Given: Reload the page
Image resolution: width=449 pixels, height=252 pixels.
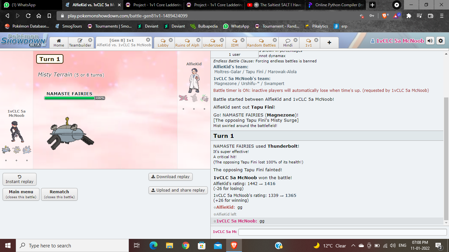Looking at the screenshot, I should tap(28, 16).
